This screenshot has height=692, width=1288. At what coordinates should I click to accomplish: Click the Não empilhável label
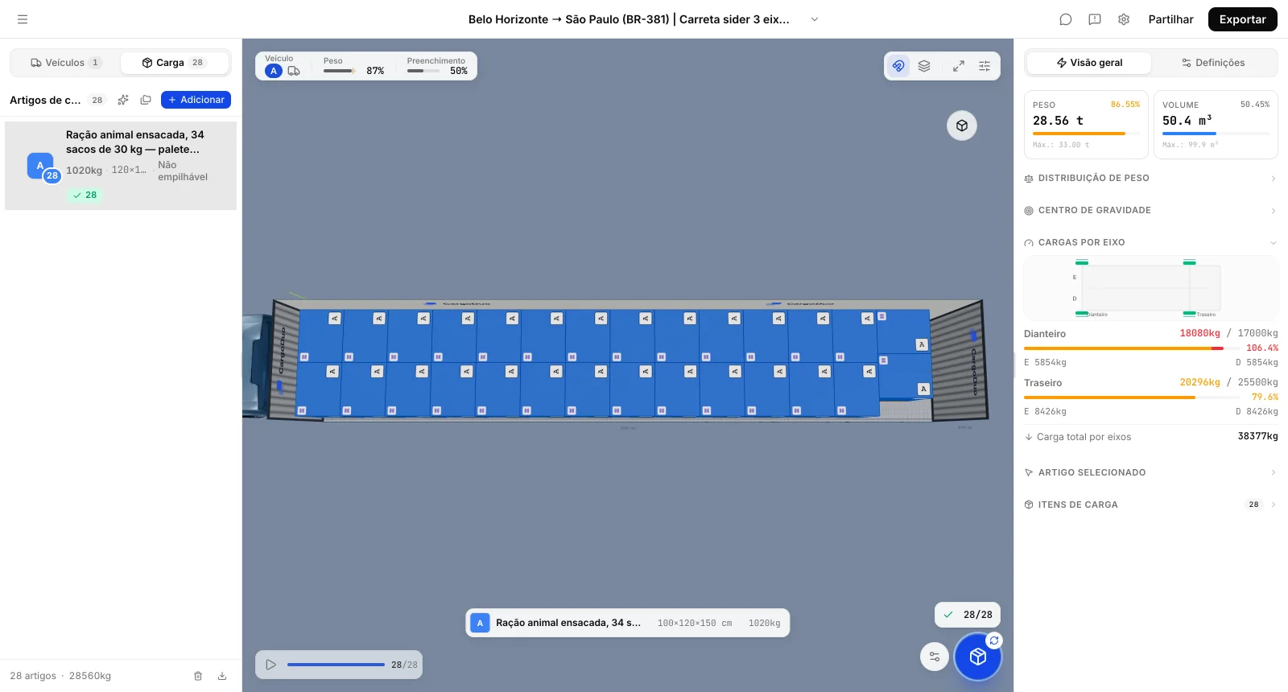point(183,171)
